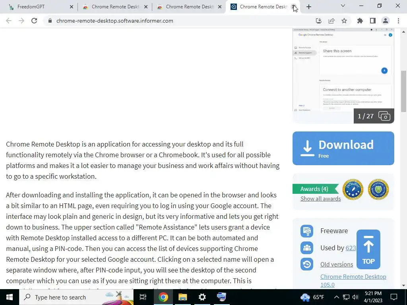407x305 pixels.
Task: Open Settings gear from the taskbar
Action: coord(202,297)
